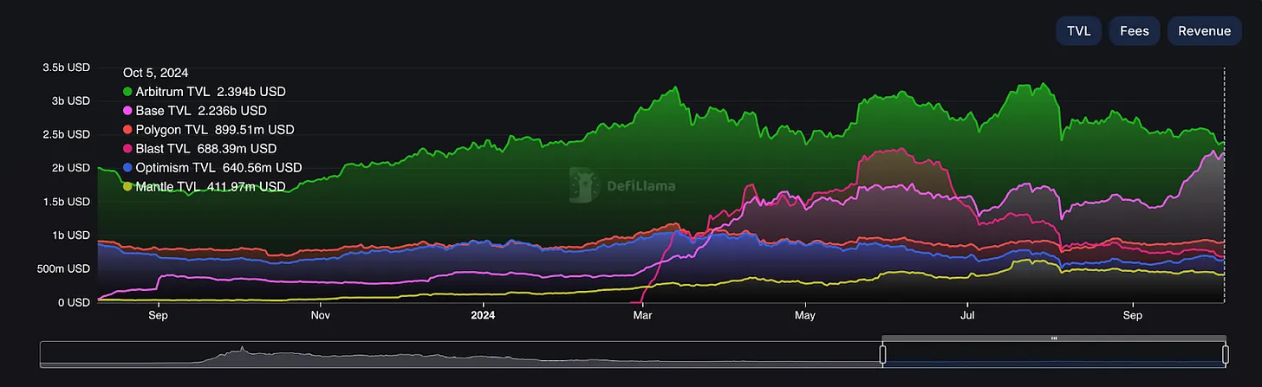Click the blue Optimism TVL legend dot

pos(128,168)
